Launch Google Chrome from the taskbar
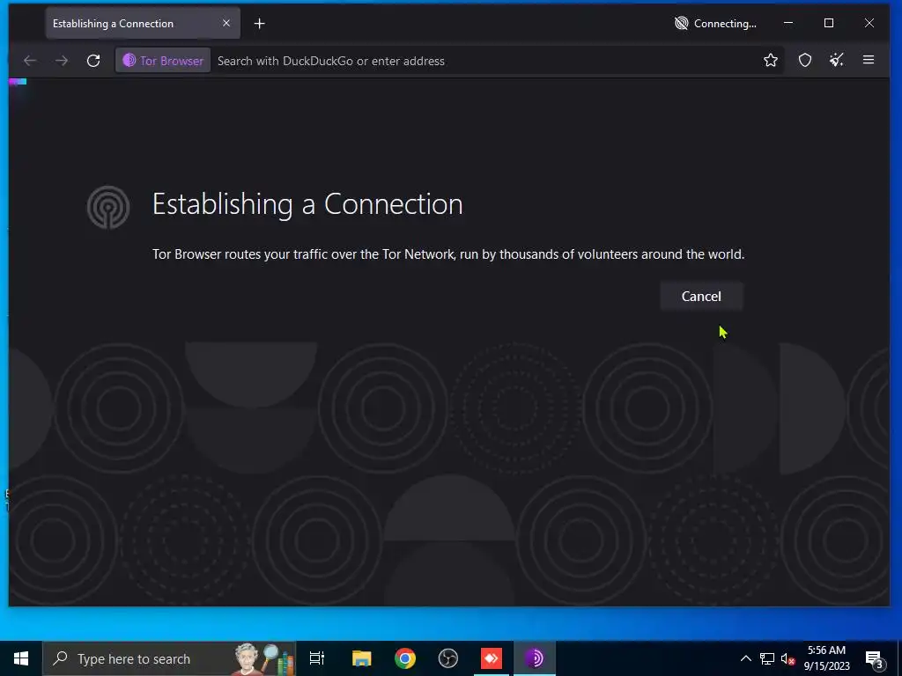This screenshot has height=676, width=902. tap(405, 658)
